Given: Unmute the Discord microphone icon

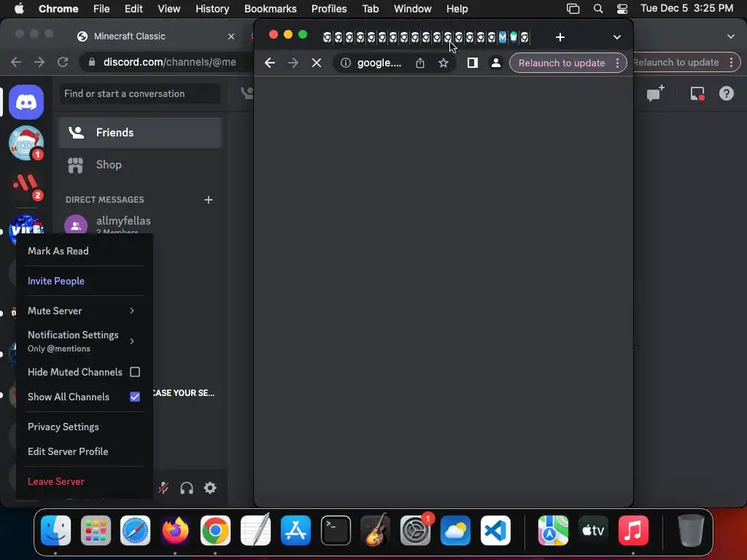Looking at the screenshot, I should pos(163,488).
